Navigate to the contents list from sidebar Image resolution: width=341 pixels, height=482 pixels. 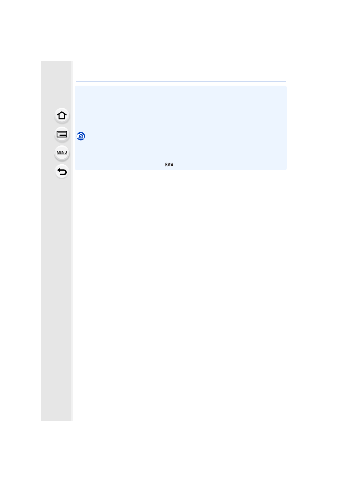[62, 134]
